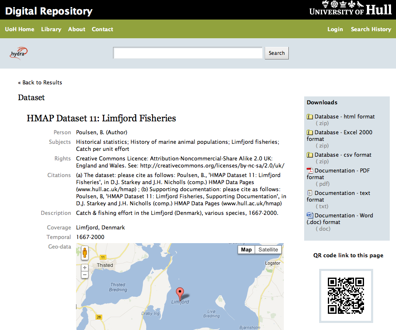Click in the search text field
The image size is (396, 330).
(x=188, y=53)
